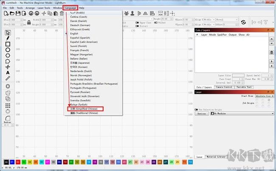Select bottom-left Job Origin radio button

pos(257,106)
